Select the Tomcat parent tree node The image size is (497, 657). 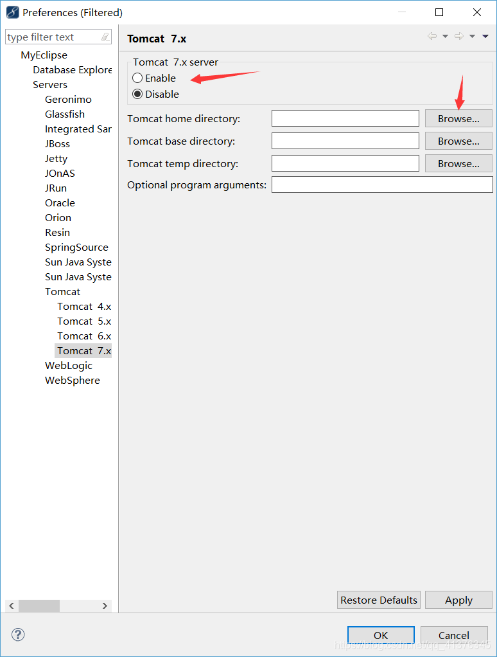(x=62, y=292)
